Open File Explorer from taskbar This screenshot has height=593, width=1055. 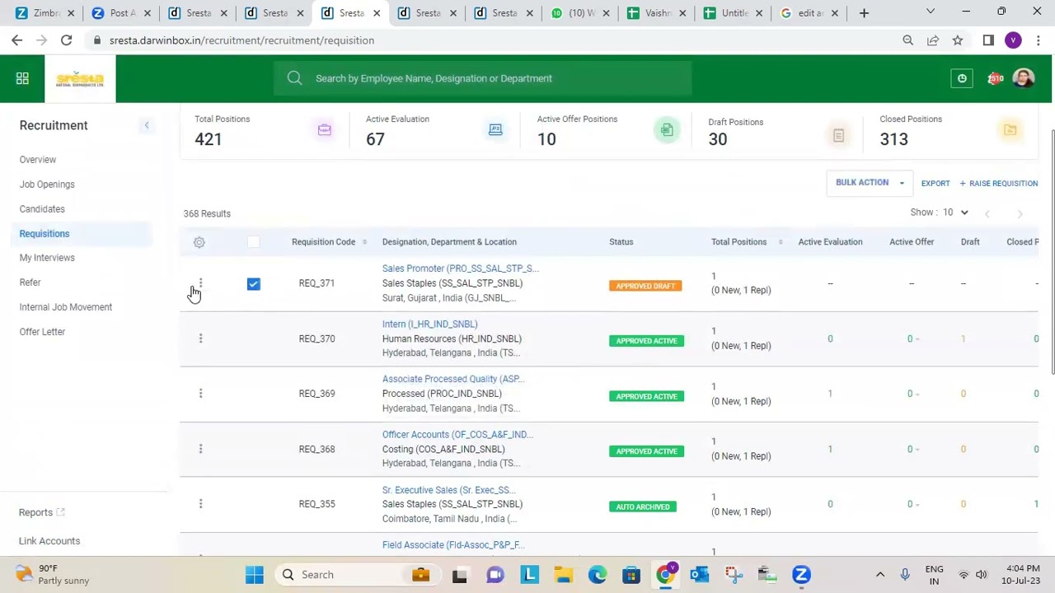pyautogui.click(x=563, y=575)
